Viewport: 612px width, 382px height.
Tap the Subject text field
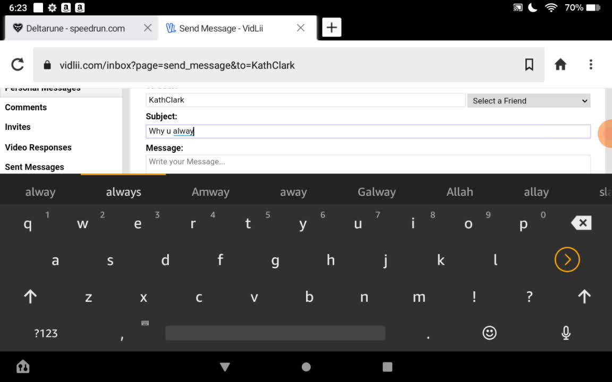(x=368, y=132)
